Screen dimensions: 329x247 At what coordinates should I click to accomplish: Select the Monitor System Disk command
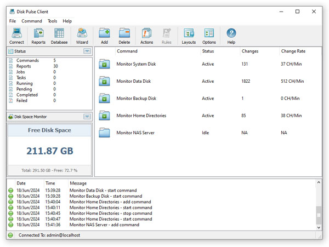tap(136, 64)
